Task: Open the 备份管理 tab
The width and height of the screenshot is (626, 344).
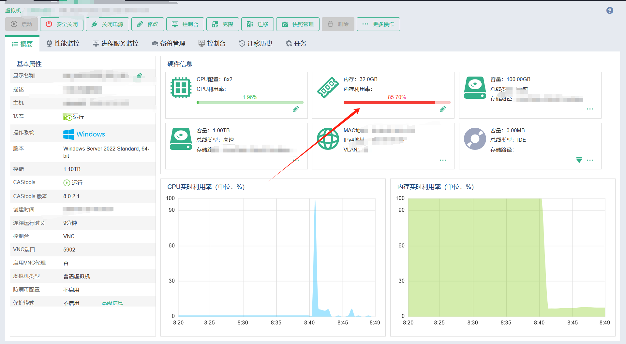Action: [x=169, y=43]
